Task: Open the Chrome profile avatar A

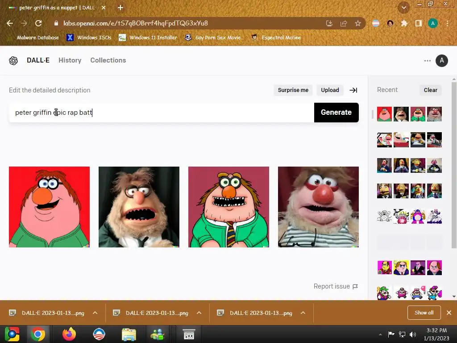Action: pyautogui.click(x=433, y=23)
